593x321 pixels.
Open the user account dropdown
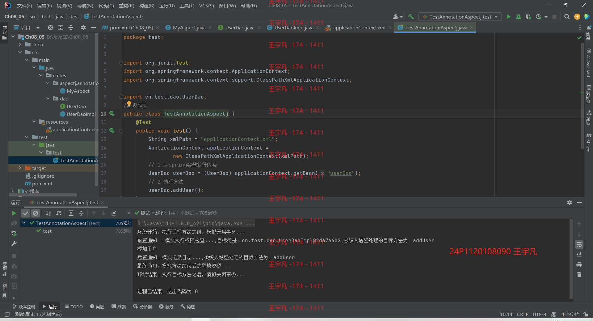pos(398,17)
